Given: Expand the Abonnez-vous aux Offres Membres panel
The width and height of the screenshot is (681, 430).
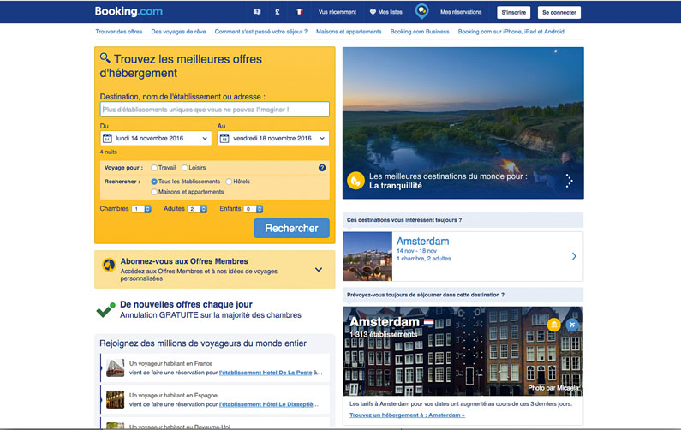Looking at the screenshot, I should click(319, 270).
